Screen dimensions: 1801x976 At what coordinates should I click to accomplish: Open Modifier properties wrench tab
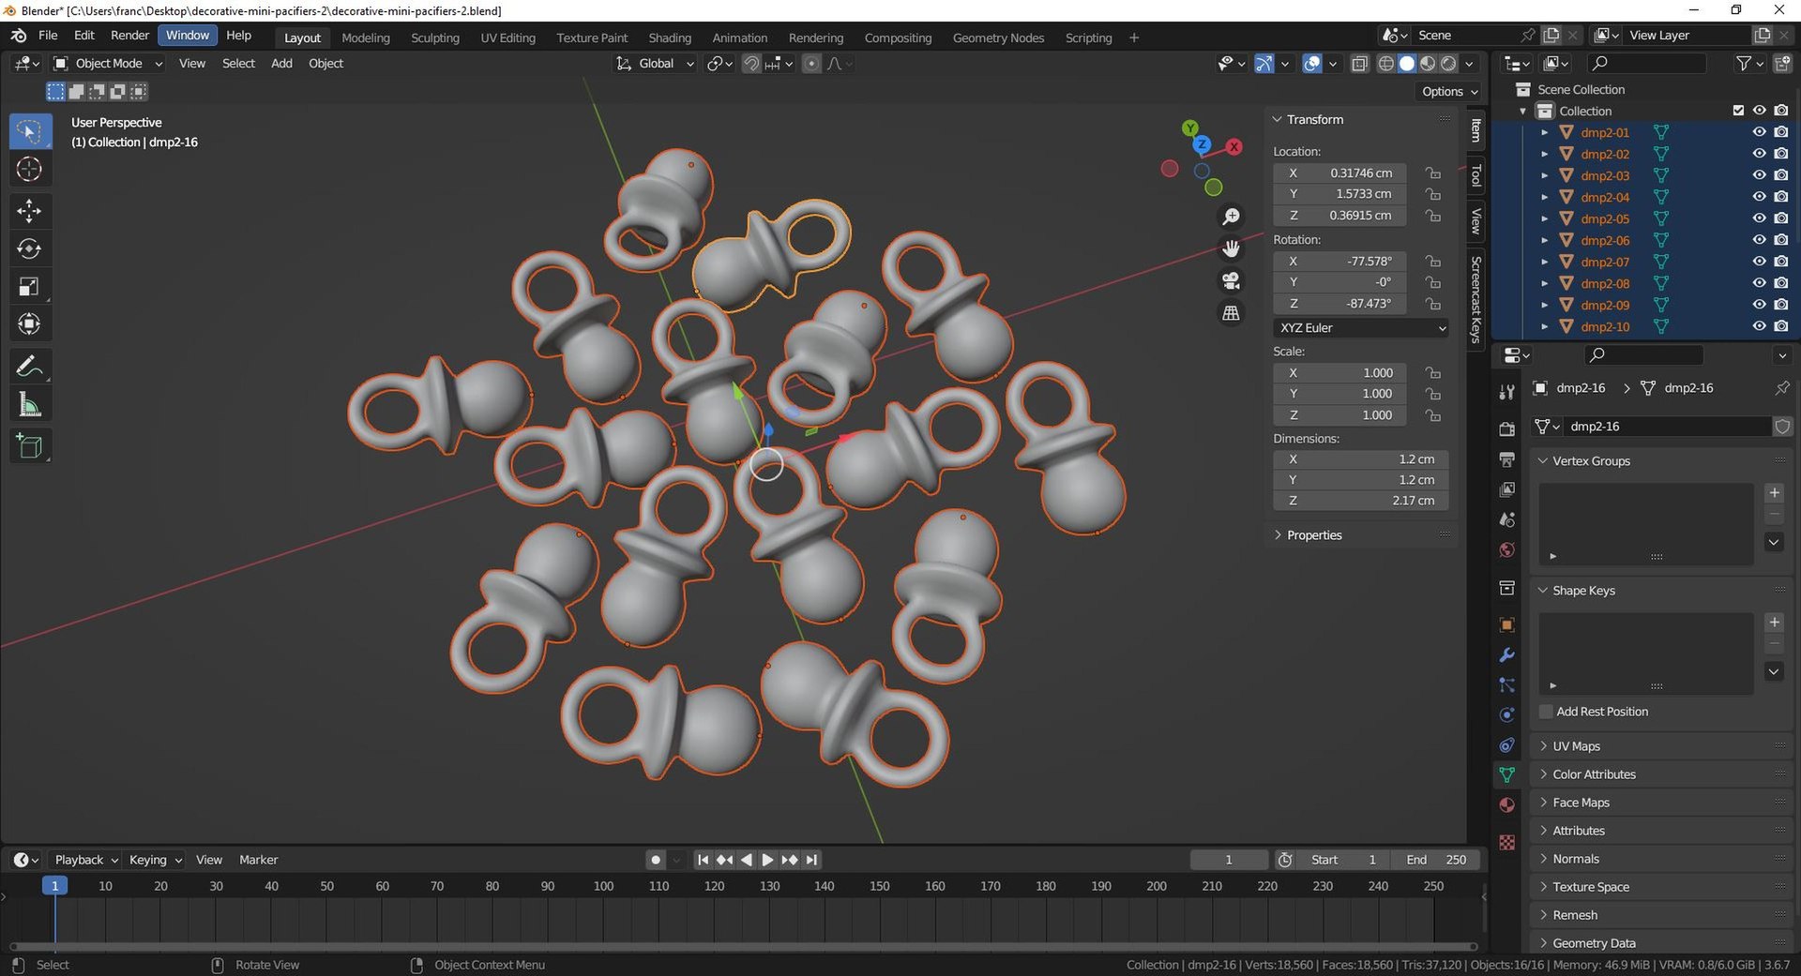1506,655
